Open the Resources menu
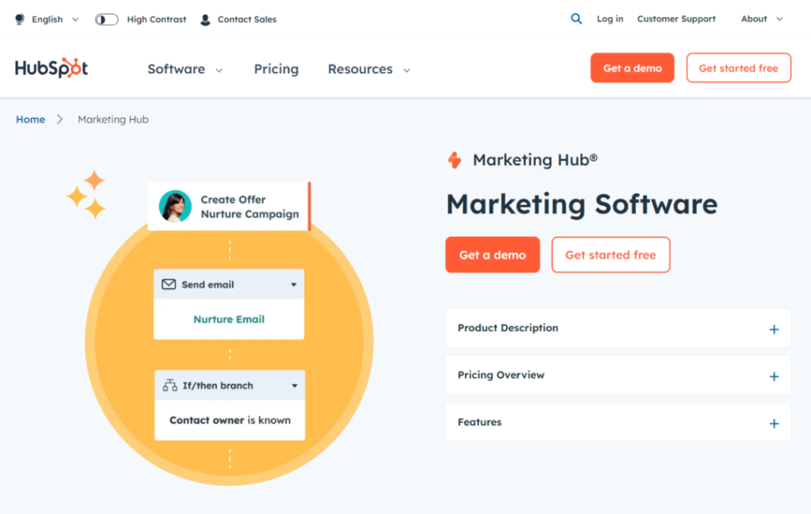Image resolution: width=811 pixels, height=514 pixels. coord(369,69)
